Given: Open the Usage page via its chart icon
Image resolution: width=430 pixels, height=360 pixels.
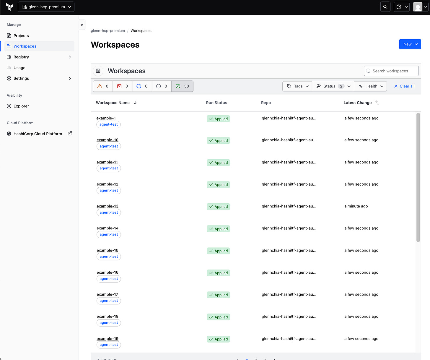Looking at the screenshot, I should tap(9, 68).
